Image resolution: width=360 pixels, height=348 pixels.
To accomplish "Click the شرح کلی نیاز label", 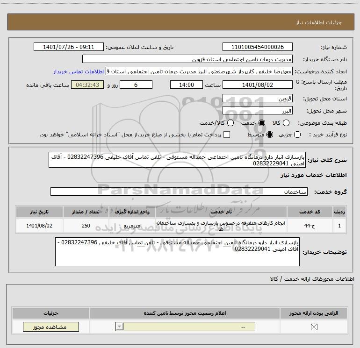I will click(x=327, y=160).
